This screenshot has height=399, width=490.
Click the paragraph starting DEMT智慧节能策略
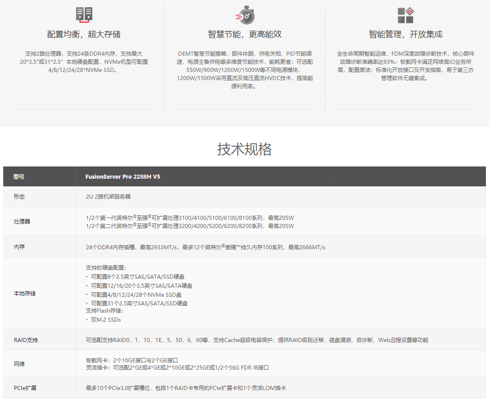pos(245,70)
